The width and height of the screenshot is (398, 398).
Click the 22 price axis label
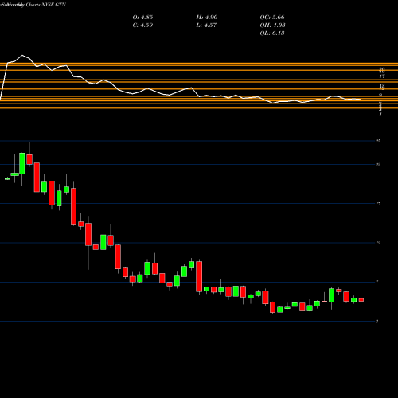pos(378,165)
